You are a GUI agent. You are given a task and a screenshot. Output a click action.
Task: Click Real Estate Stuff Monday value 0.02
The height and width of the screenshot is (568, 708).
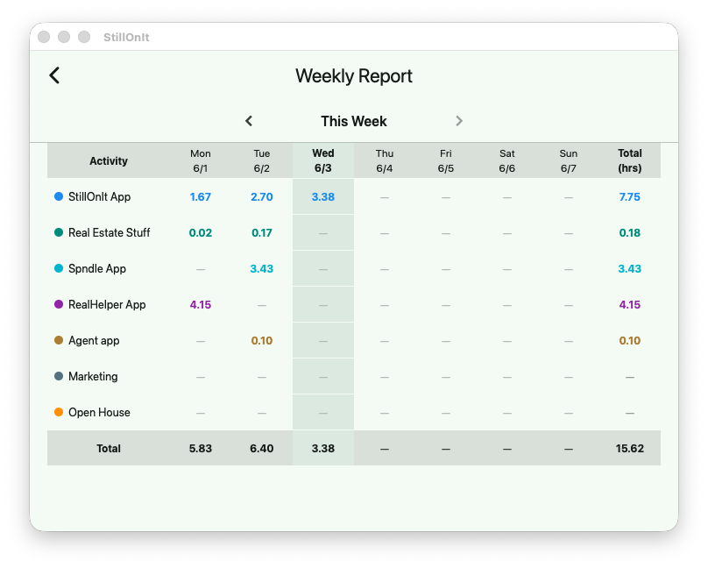click(x=201, y=233)
